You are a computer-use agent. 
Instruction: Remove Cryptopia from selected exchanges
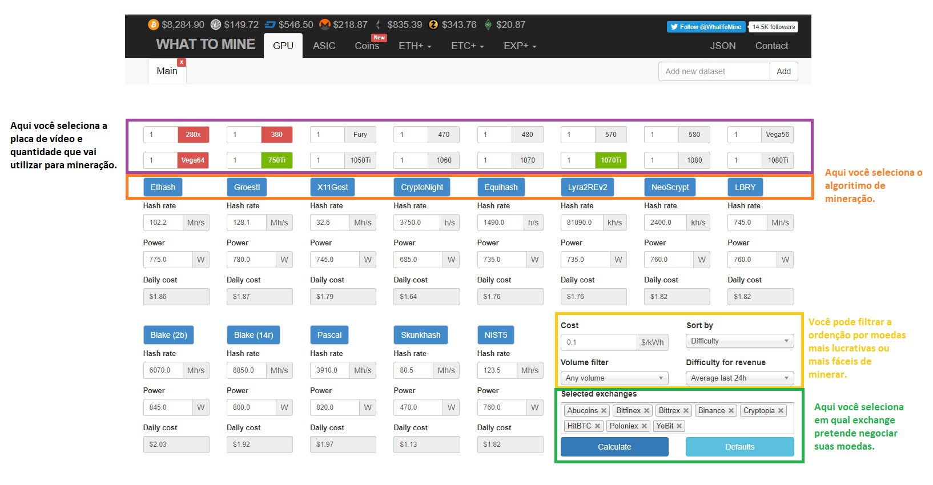tap(781, 411)
